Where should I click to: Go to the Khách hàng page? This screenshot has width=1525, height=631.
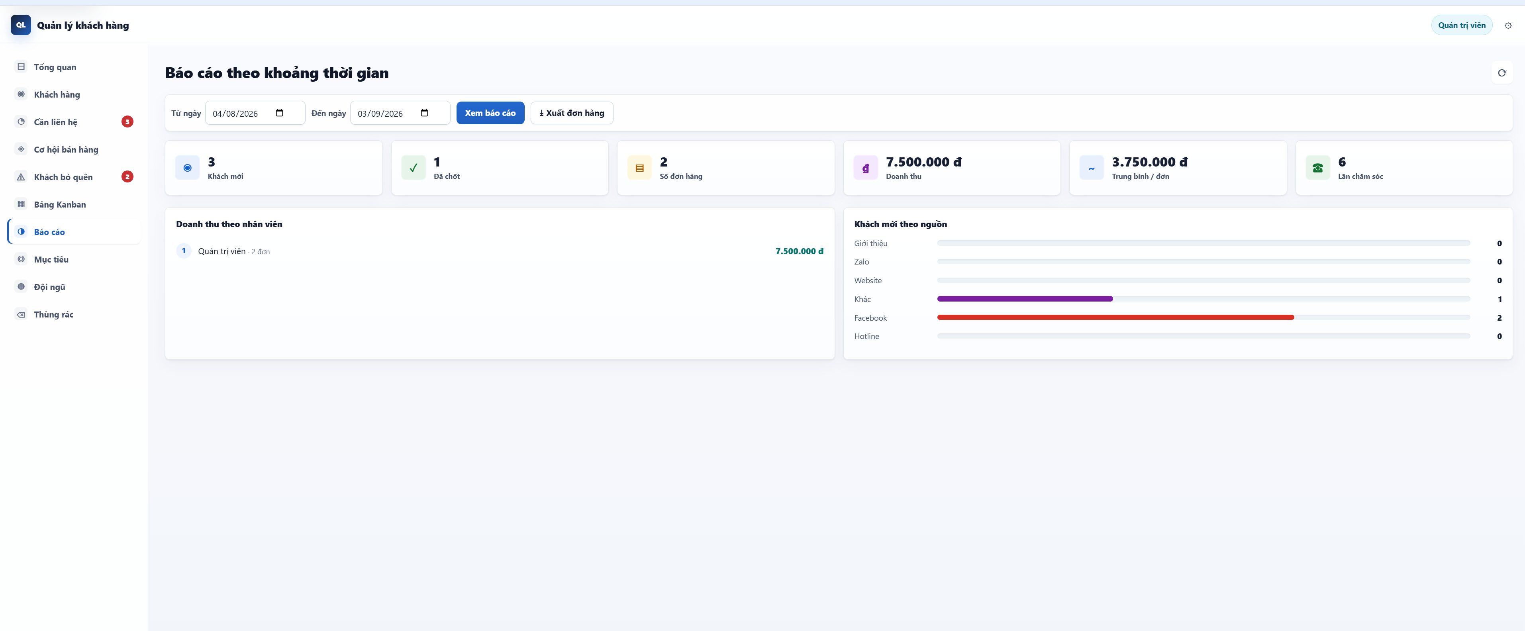click(74, 94)
